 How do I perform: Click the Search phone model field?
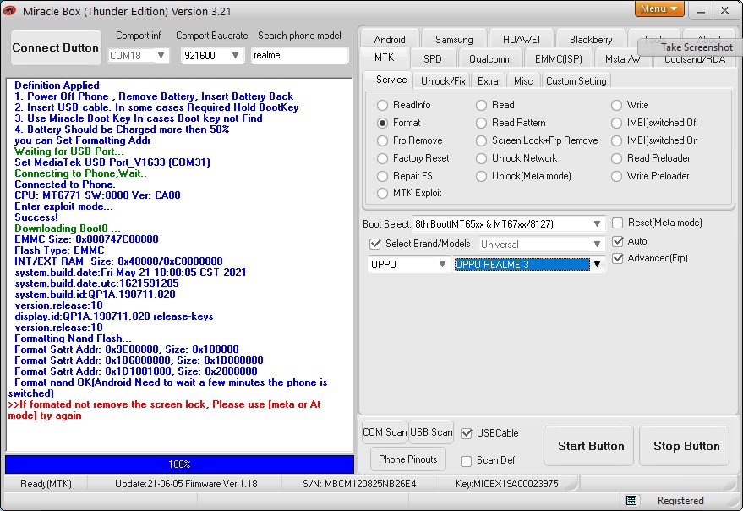click(299, 55)
